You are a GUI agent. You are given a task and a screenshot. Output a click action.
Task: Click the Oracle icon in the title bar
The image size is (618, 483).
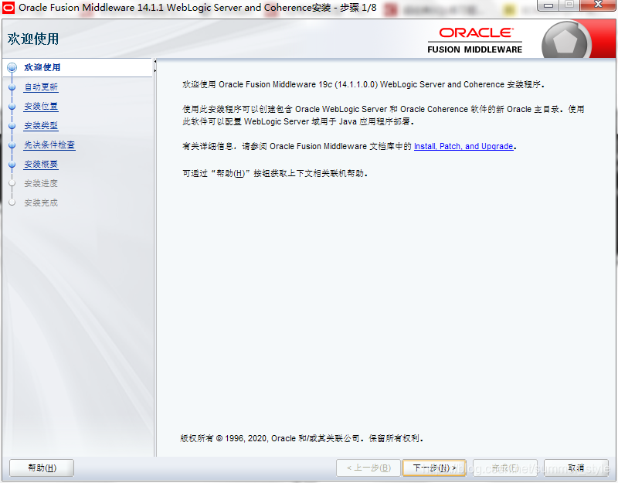[x=8, y=8]
